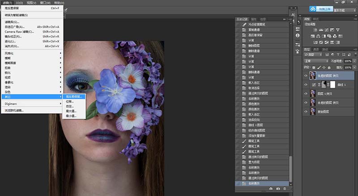
Task: Toggle visibility of the 曲线 1 adjustment layer
Action: click(x=306, y=84)
